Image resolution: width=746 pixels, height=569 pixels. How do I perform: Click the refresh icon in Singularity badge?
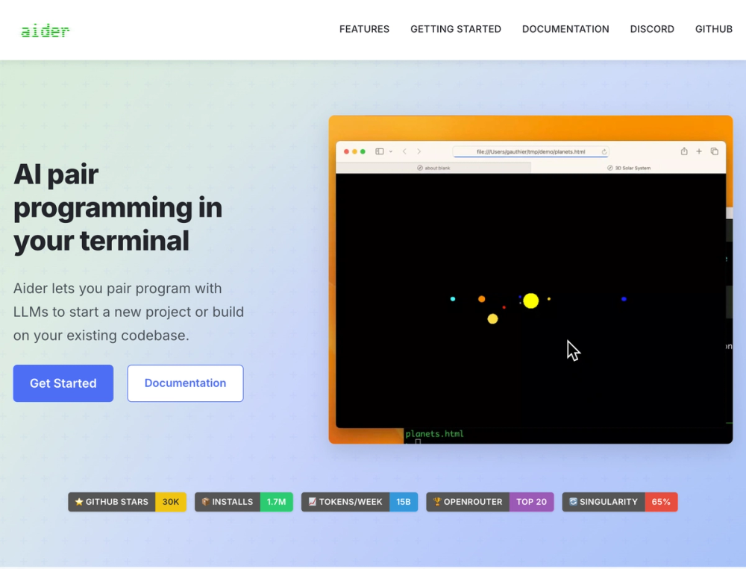point(573,501)
